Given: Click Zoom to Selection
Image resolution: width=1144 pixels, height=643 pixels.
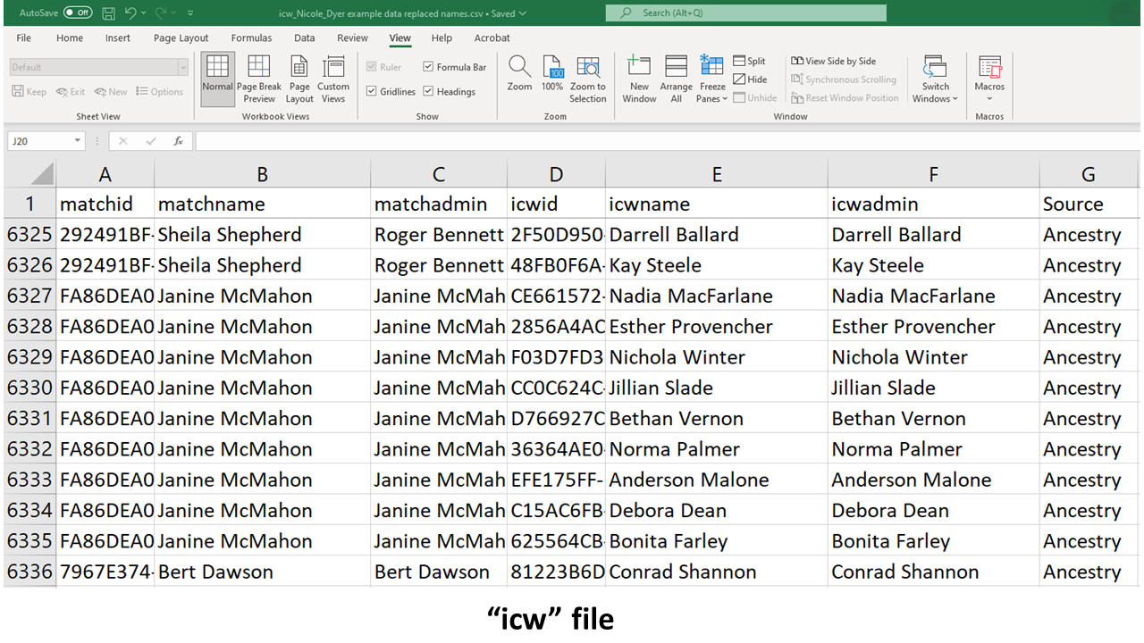Looking at the screenshot, I should [587, 79].
